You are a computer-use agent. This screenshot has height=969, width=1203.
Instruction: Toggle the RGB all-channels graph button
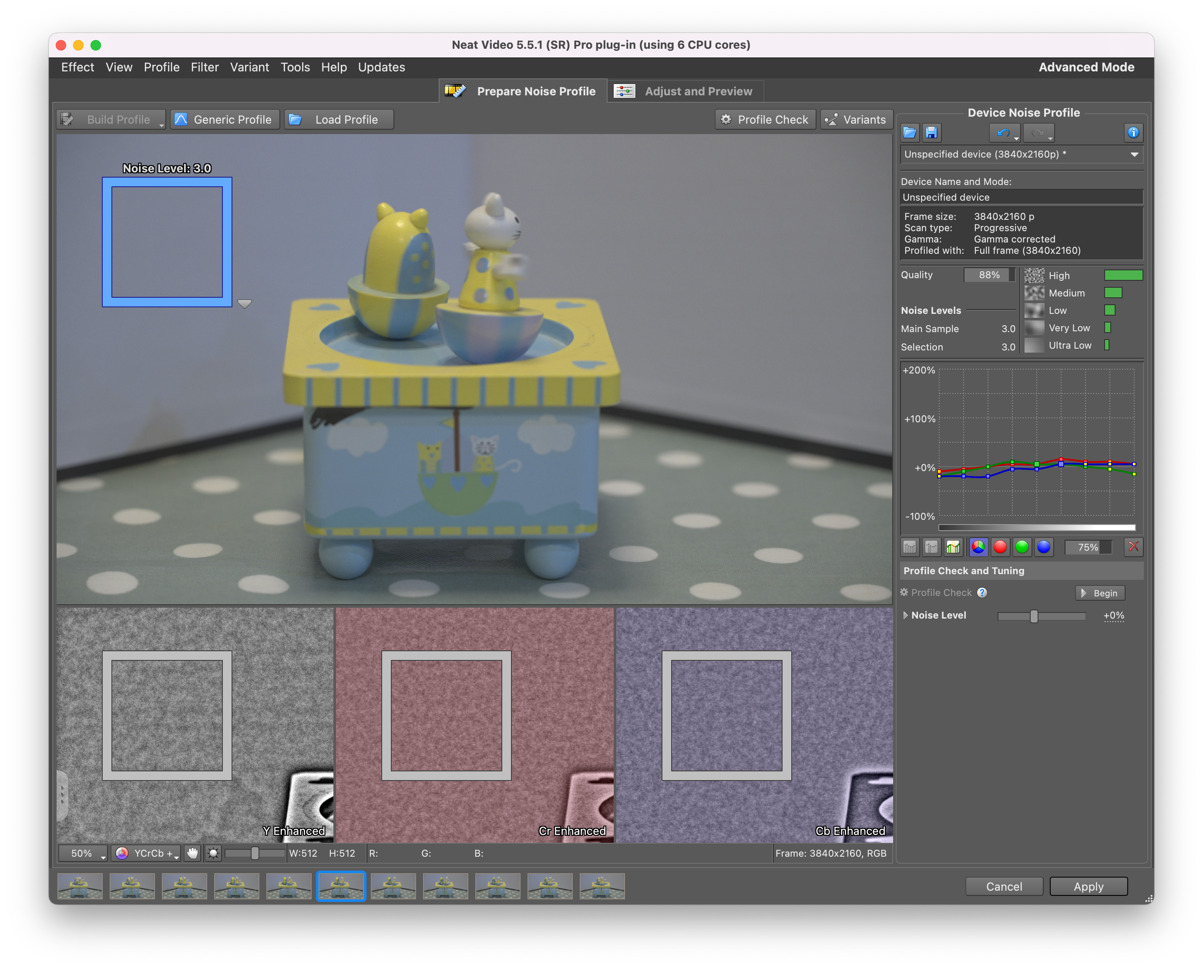pos(978,547)
